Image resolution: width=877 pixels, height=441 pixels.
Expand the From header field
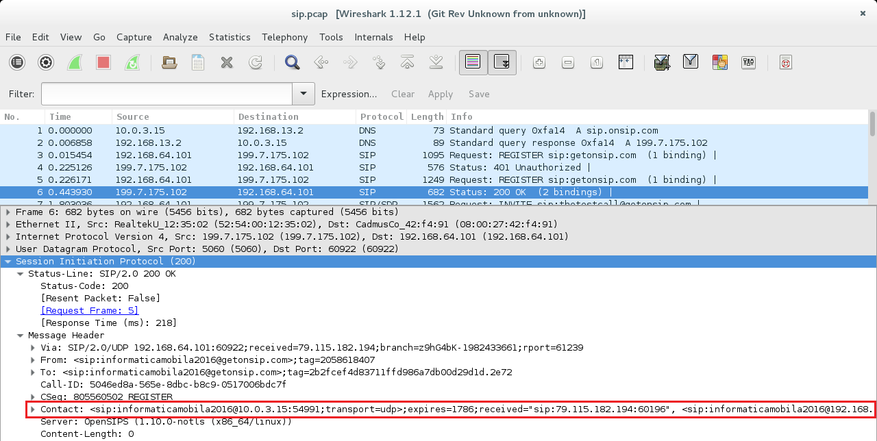(x=32, y=360)
